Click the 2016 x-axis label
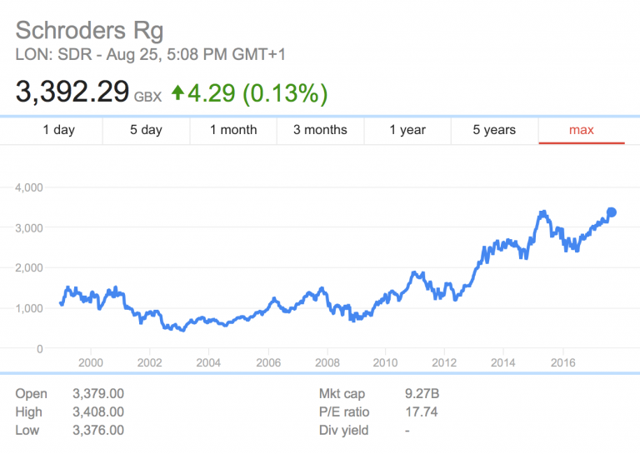This screenshot has width=640, height=454. [562, 362]
